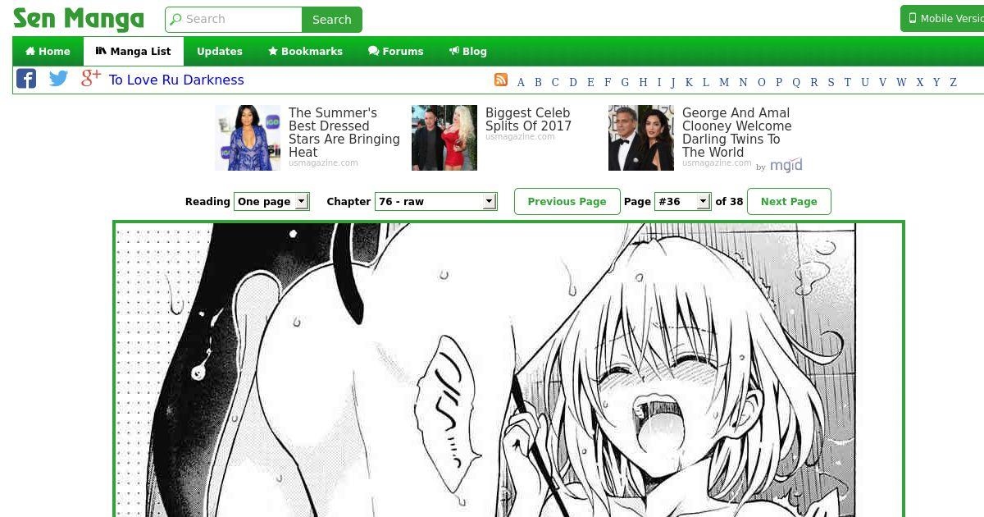Expand the Chapter 76 - raw dropdown
This screenshot has width=984, height=517.
point(435,201)
